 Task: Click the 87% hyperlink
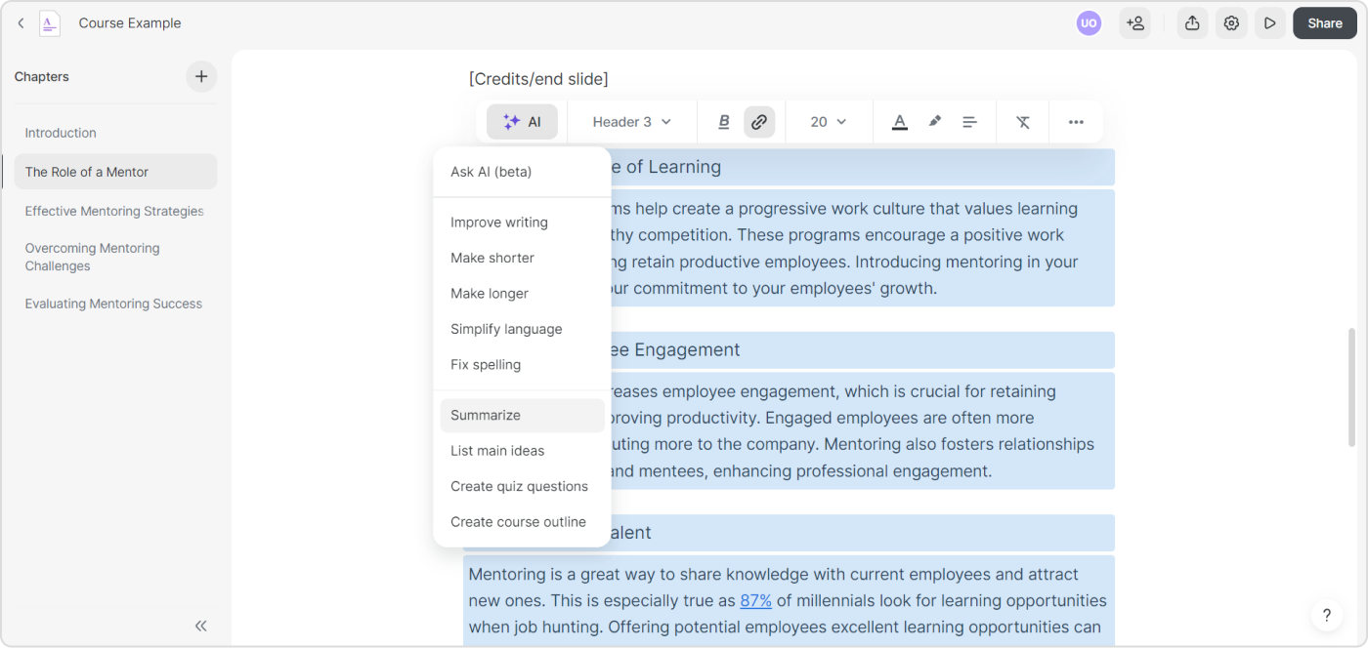pos(755,600)
